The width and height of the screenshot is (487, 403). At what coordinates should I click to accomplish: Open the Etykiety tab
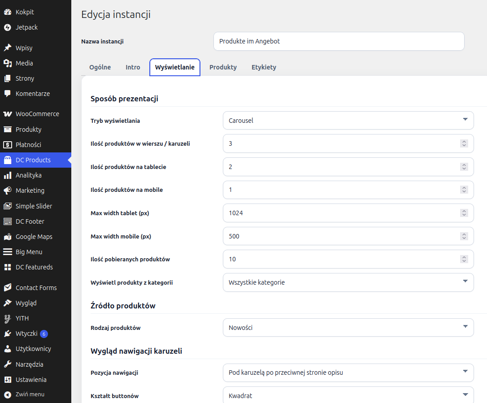pos(264,67)
